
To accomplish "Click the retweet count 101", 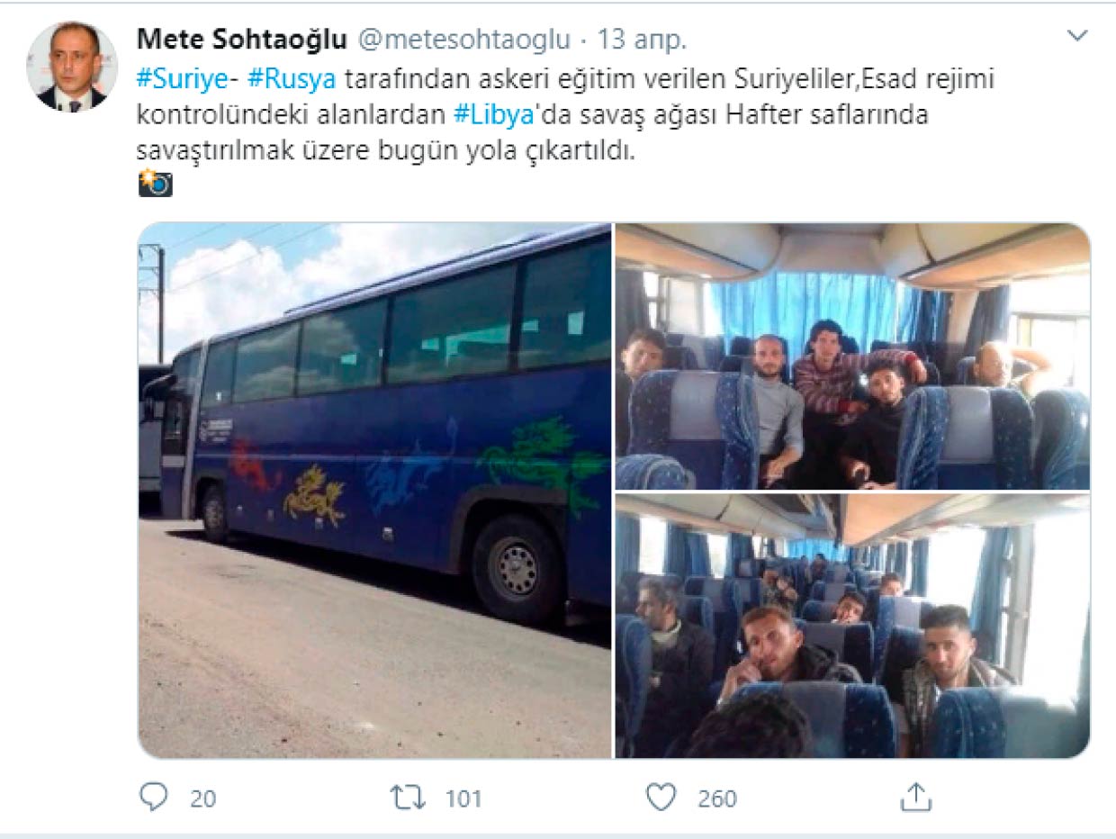I will tap(463, 798).
